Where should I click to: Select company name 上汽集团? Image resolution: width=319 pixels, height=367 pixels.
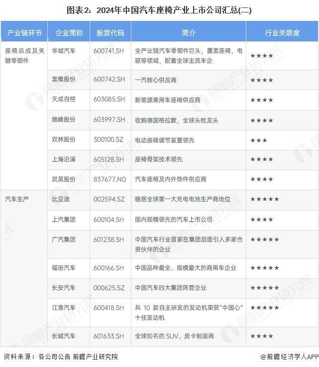[64, 220]
